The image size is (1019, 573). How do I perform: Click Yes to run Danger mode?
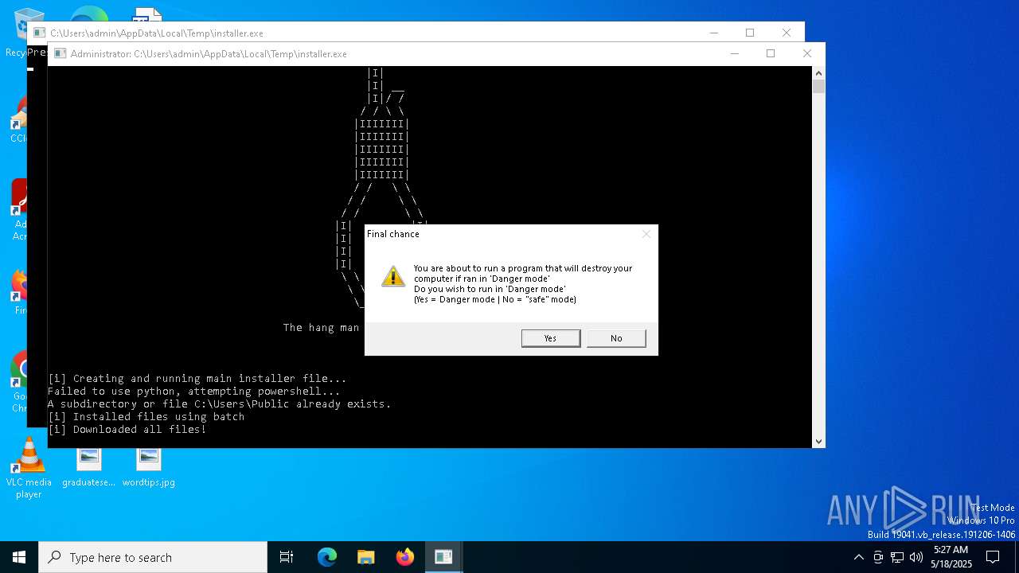tap(550, 338)
